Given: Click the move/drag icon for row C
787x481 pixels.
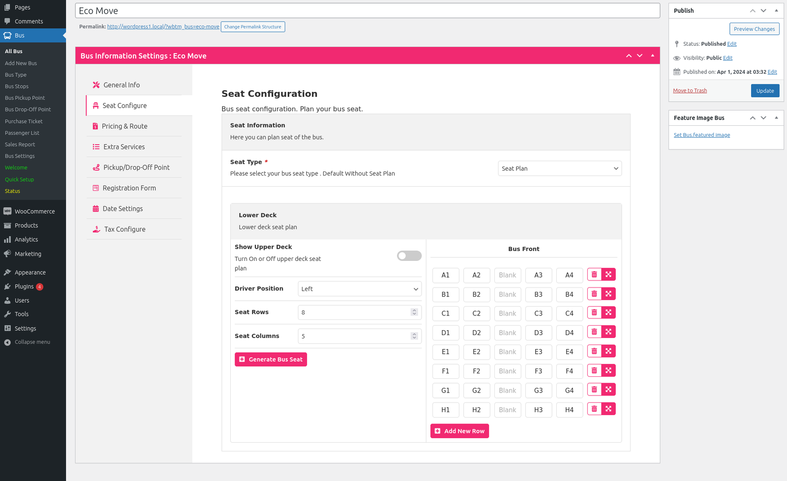Looking at the screenshot, I should pos(608,313).
